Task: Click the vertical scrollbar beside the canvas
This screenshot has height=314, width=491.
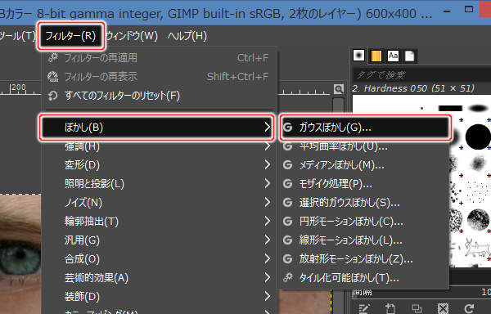Action: [338, 105]
